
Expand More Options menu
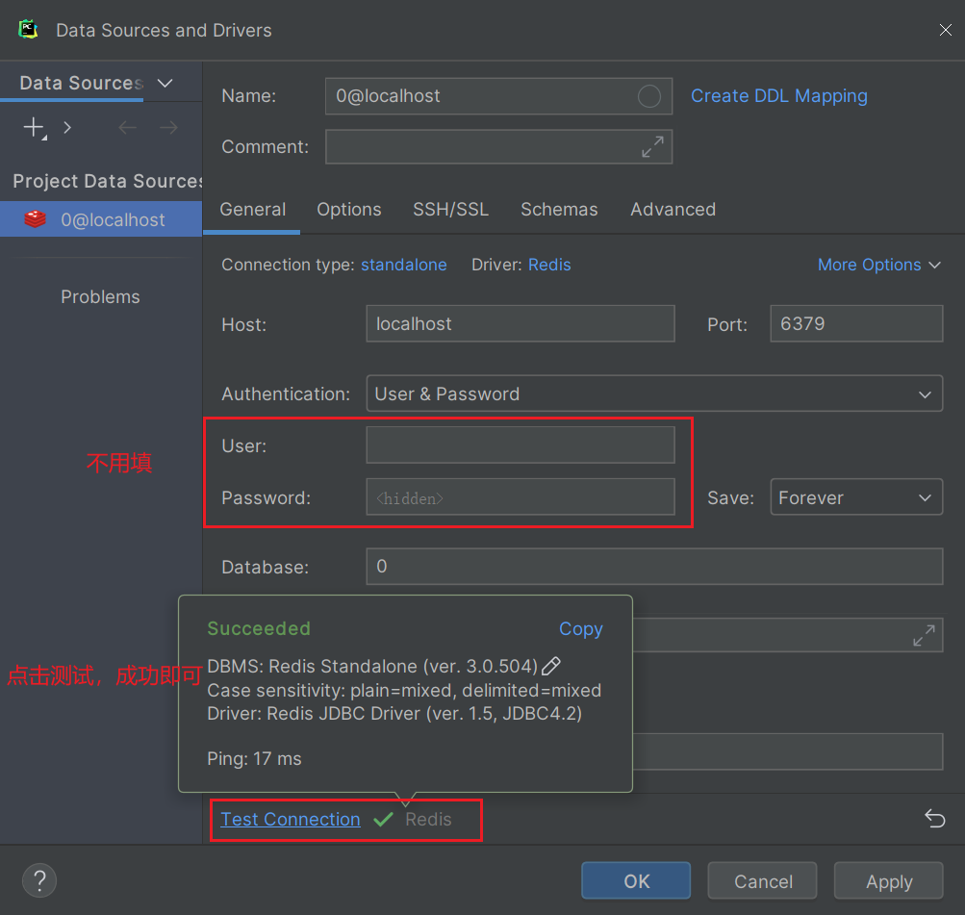click(878, 265)
